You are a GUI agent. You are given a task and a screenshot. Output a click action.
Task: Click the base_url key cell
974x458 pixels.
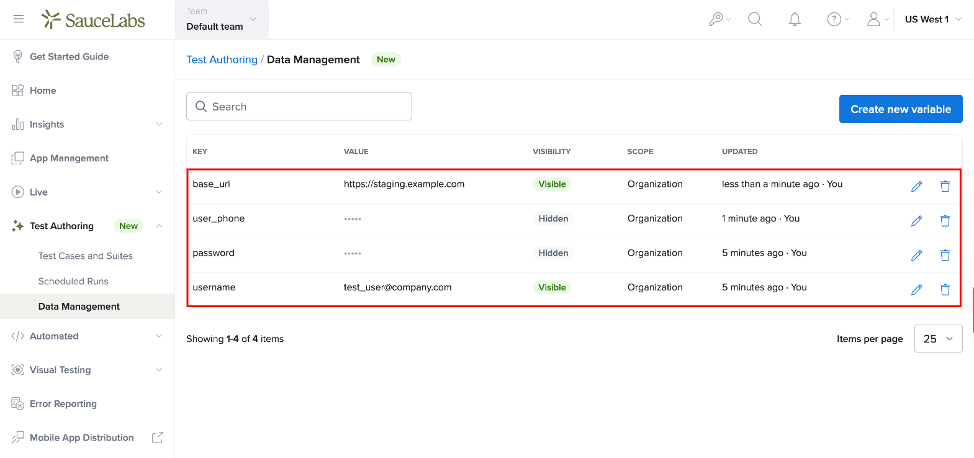211,184
